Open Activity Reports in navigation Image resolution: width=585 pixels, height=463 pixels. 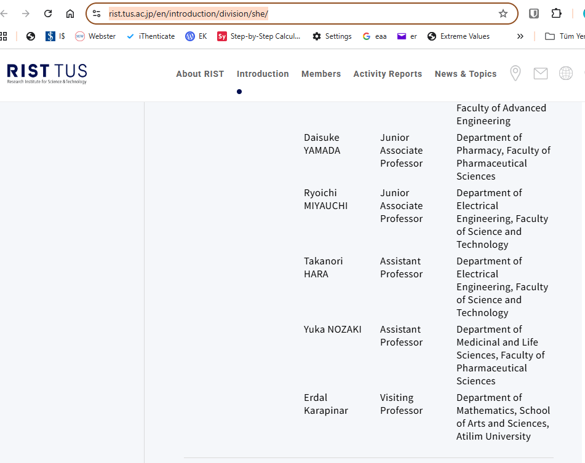[388, 74]
